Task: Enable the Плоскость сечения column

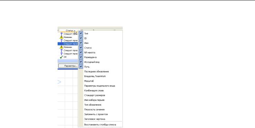Action: pos(100,109)
